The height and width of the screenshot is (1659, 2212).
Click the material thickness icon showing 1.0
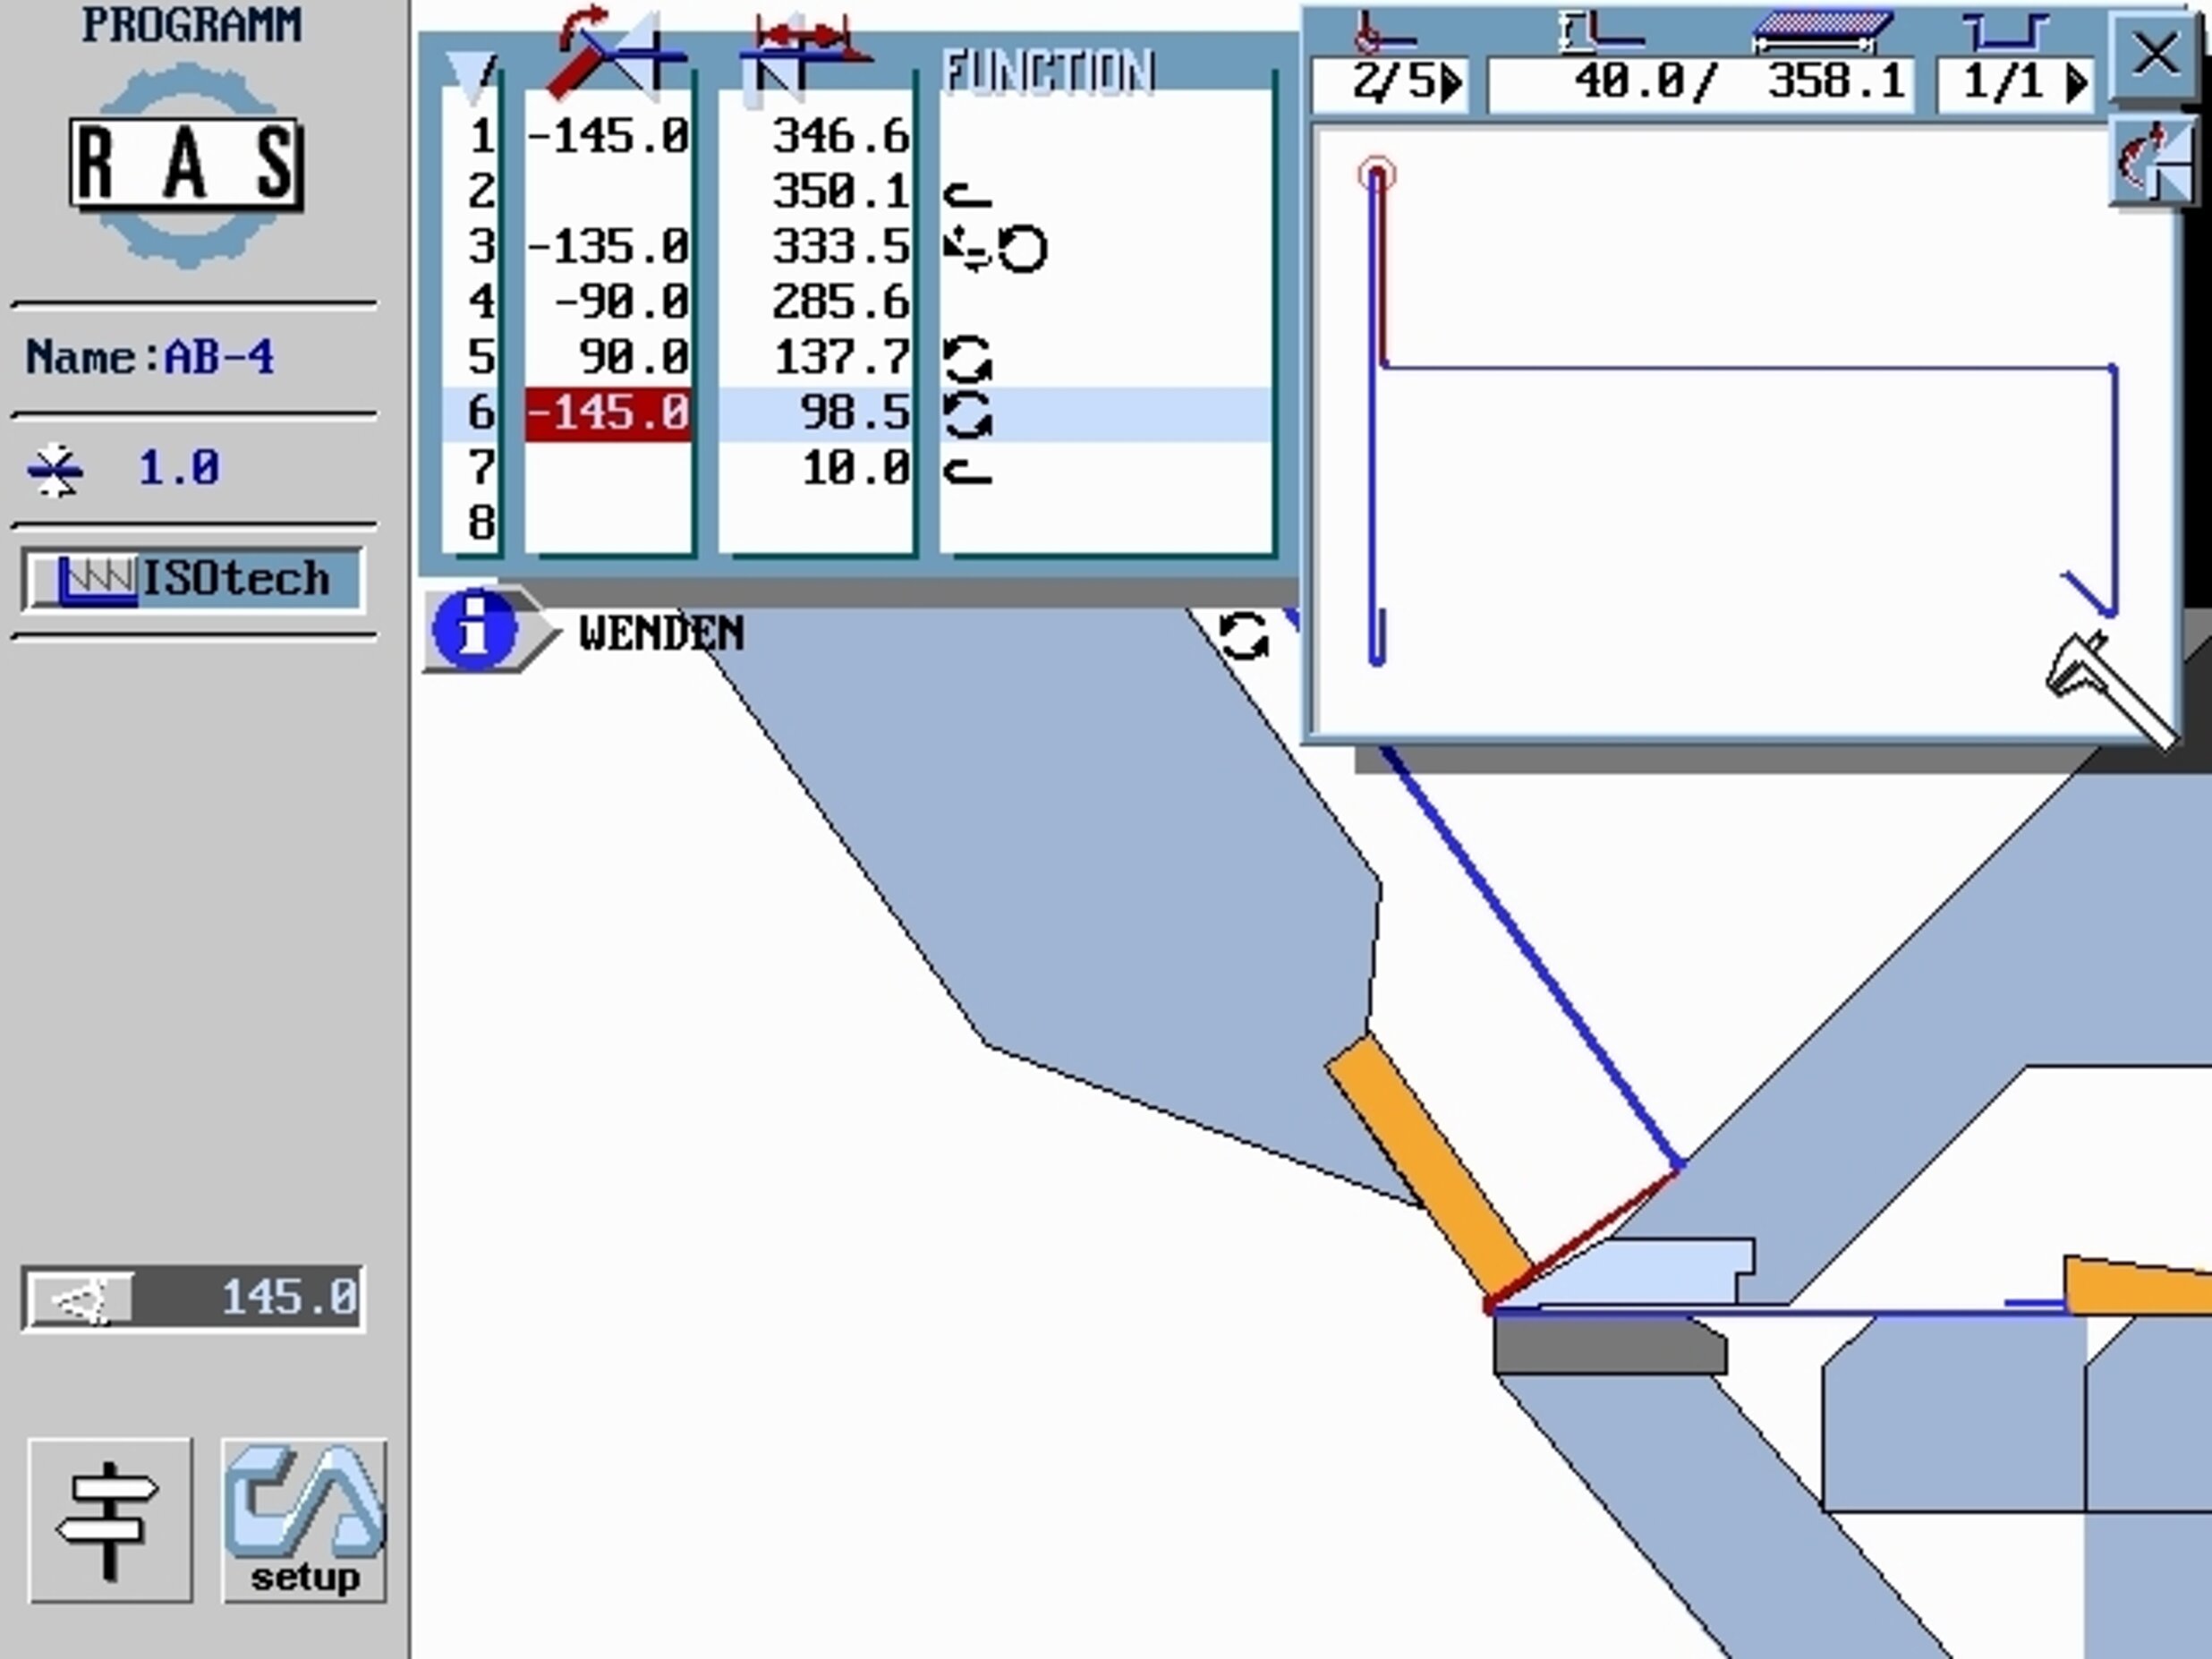coord(56,469)
